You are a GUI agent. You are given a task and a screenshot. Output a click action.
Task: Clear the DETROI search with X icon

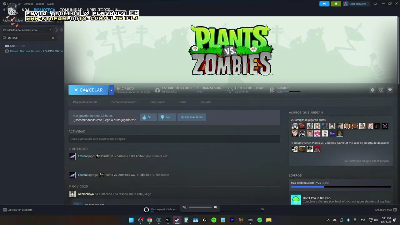tap(53, 38)
